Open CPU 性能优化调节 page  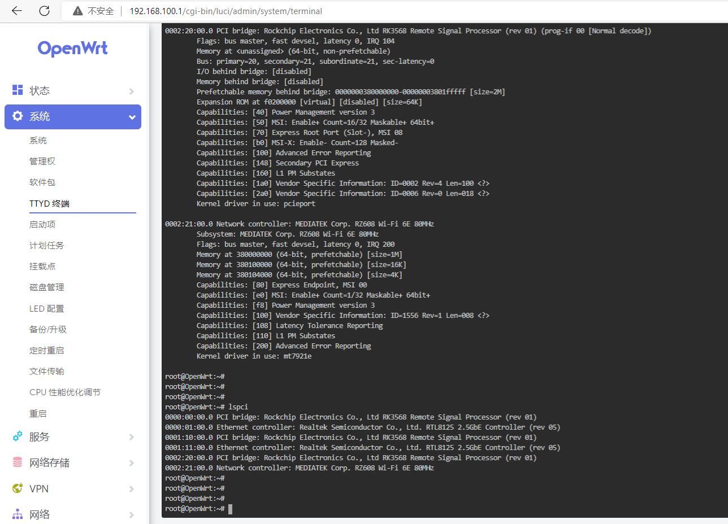tap(65, 392)
